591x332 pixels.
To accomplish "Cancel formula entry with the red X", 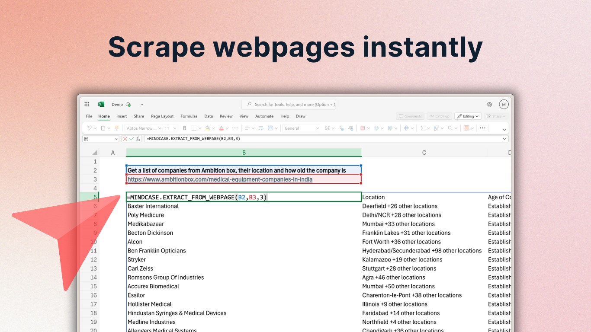I will (x=125, y=139).
